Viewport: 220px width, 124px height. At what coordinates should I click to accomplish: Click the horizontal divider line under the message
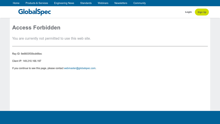click(110, 46)
